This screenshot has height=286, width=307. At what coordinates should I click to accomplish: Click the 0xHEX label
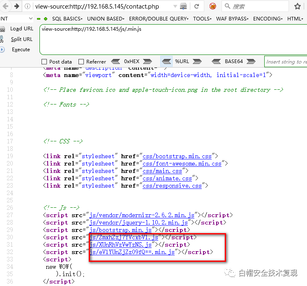tap(132, 61)
